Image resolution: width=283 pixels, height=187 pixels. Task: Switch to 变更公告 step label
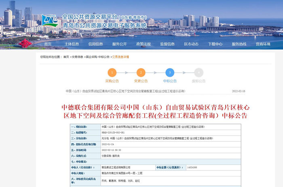[141, 81]
